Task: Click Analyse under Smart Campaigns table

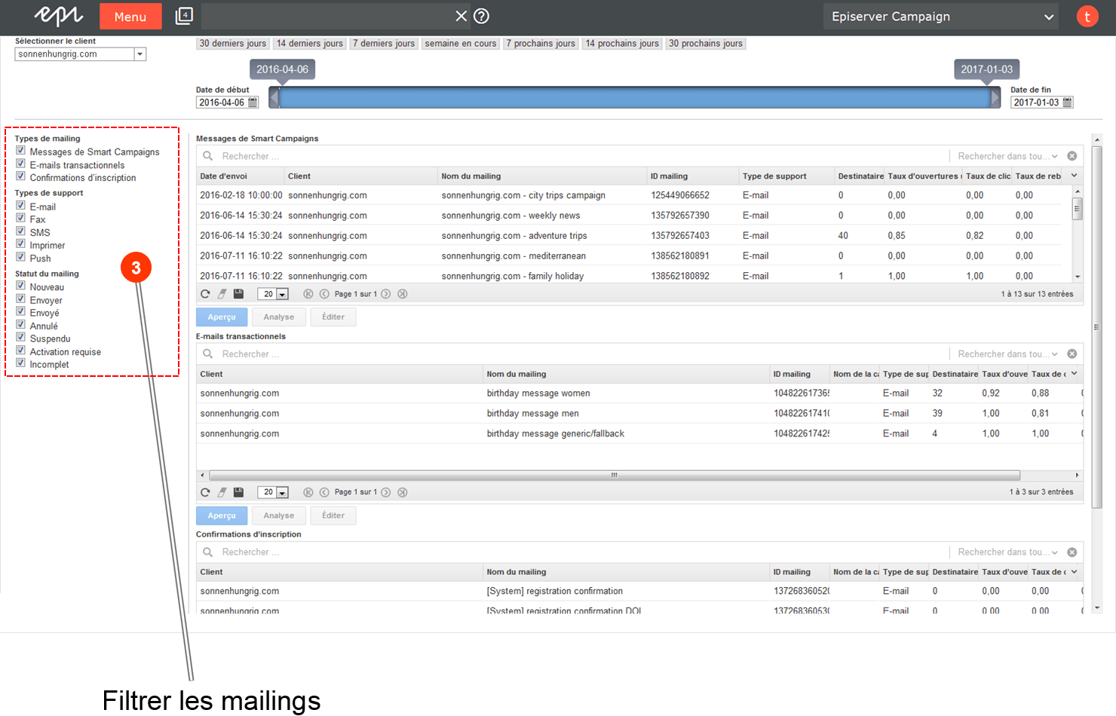Action: (x=279, y=317)
